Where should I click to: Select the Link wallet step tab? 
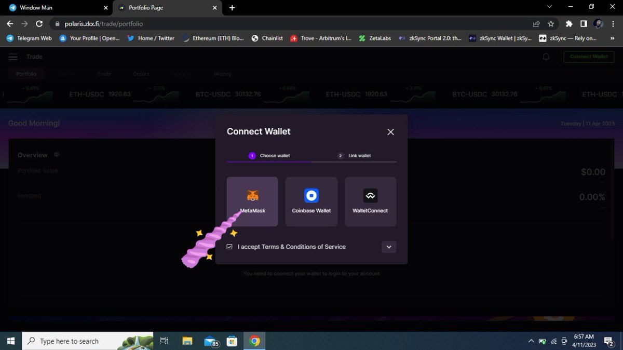pyautogui.click(x=354, y=155)
